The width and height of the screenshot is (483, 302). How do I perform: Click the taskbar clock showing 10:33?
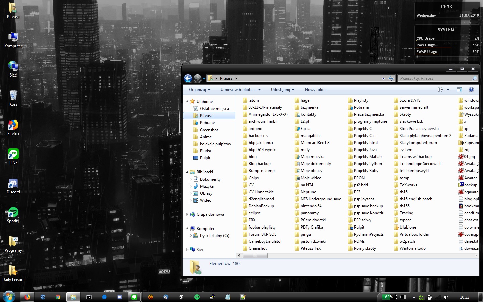(465, 297)
